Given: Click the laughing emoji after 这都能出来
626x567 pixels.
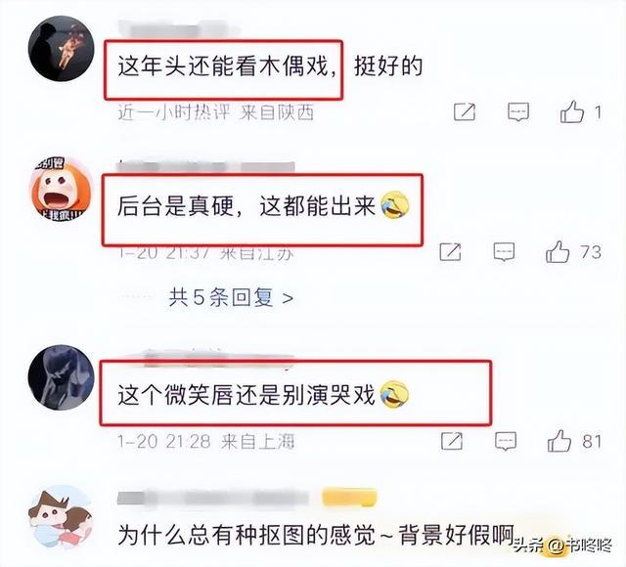Looking at the screenshot, I should [395, 205].
